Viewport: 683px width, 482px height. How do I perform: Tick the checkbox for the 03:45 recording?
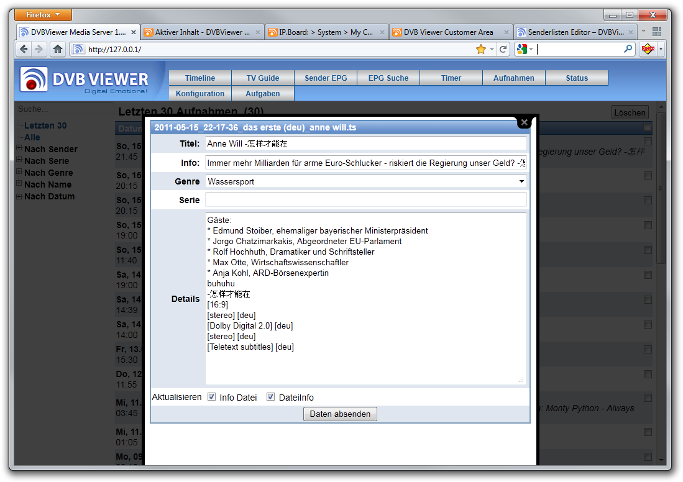(x=648, y=398)
